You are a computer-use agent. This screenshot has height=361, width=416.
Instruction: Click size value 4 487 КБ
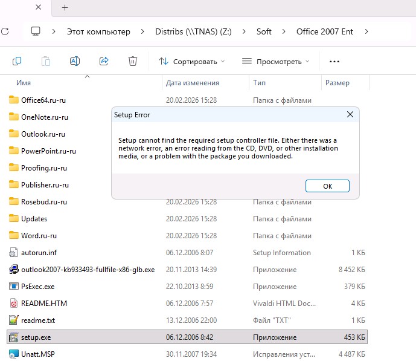[x=352, y=354]
